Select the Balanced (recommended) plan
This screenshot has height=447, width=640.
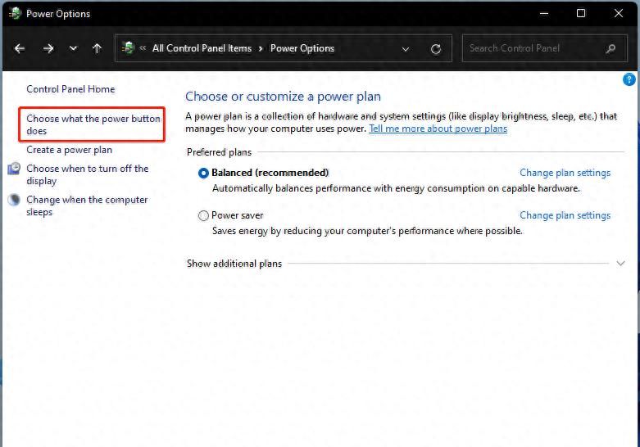pyautogui.click(x=204, y=173)
